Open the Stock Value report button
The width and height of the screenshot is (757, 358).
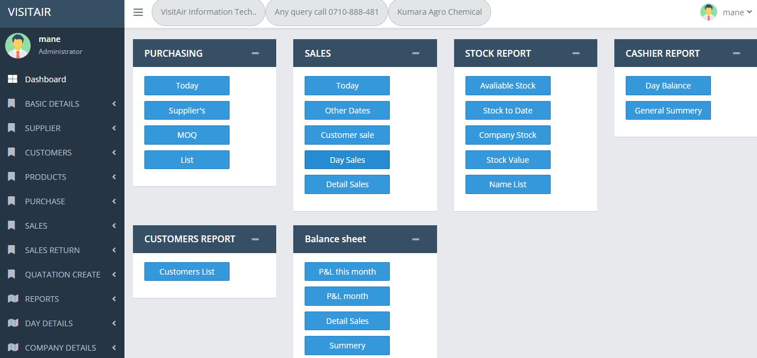508,160
